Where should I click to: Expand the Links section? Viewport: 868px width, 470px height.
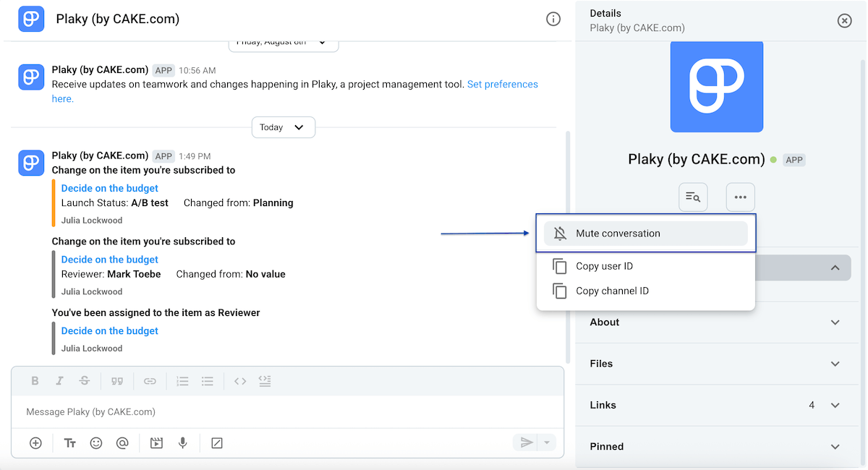(717, 405)
